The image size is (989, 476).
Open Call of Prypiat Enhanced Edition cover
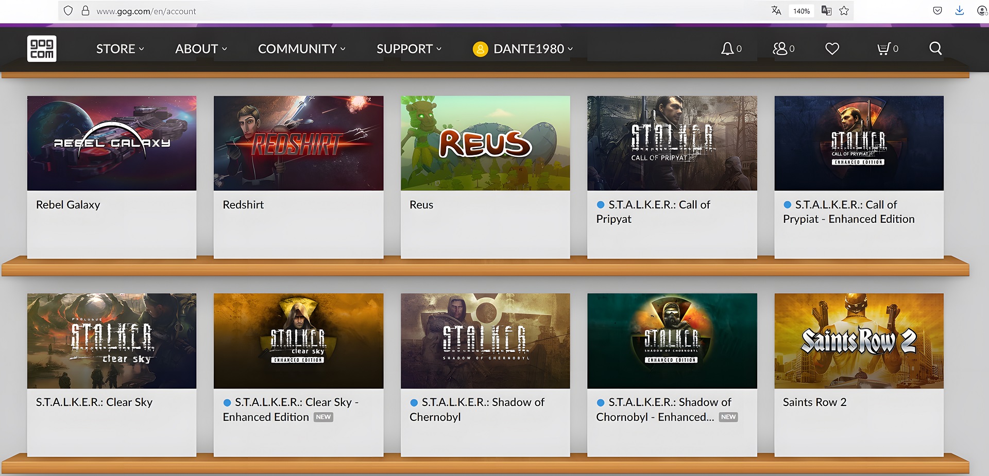(x=859, y=143)
